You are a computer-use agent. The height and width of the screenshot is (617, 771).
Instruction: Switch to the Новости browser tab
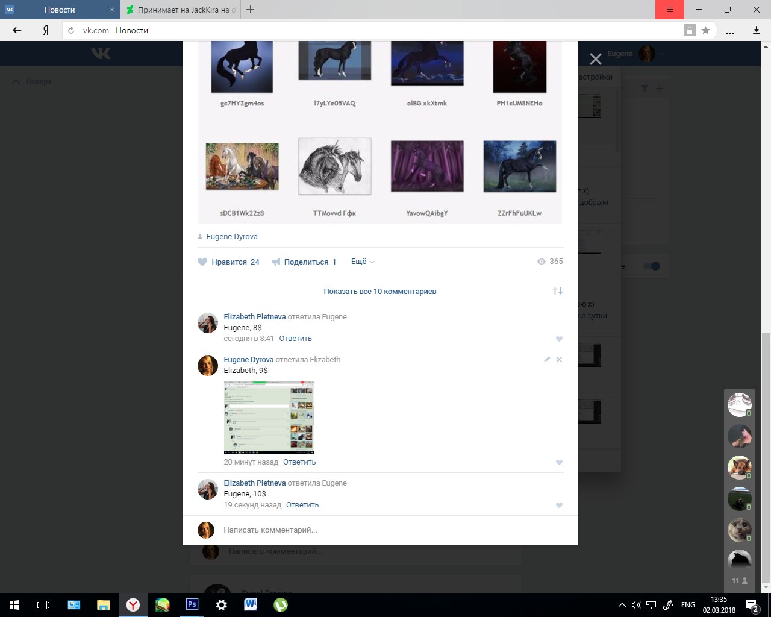(60, 10)
